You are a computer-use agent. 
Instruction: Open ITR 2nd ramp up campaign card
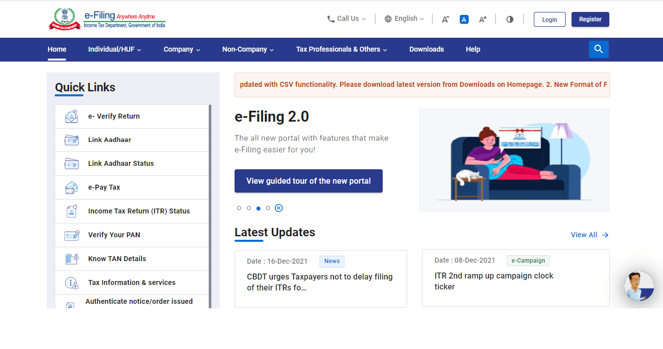click(x=516, y=278)
